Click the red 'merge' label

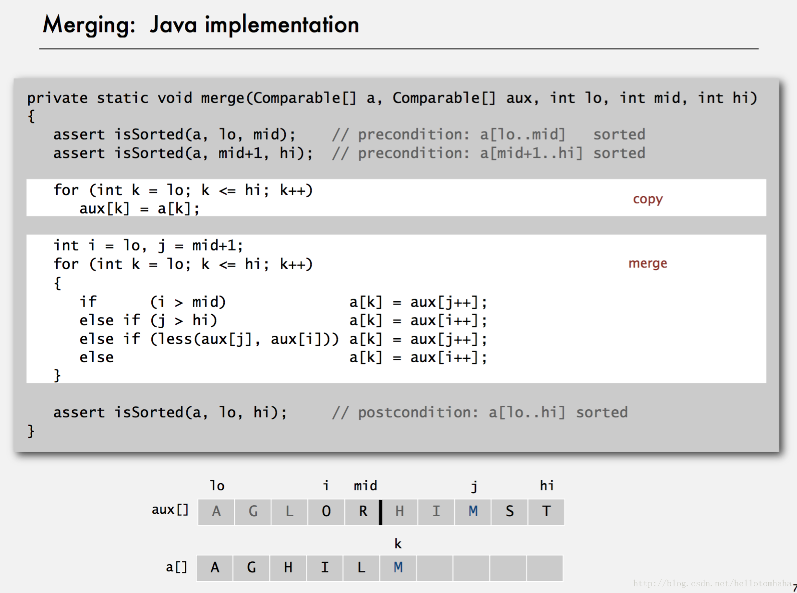click(648, 263)
